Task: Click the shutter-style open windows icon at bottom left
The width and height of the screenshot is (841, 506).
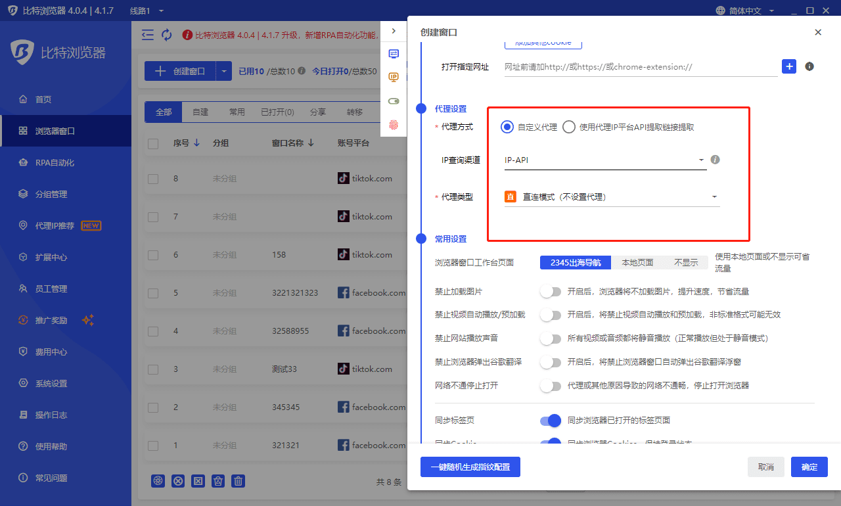Action: [158, 481]
